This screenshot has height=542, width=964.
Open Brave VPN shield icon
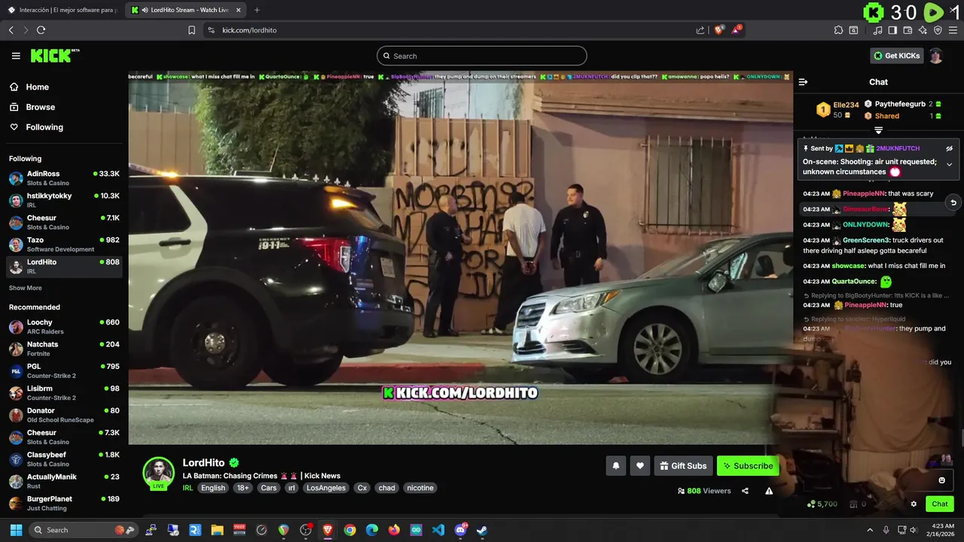click(x=938, y=30)
